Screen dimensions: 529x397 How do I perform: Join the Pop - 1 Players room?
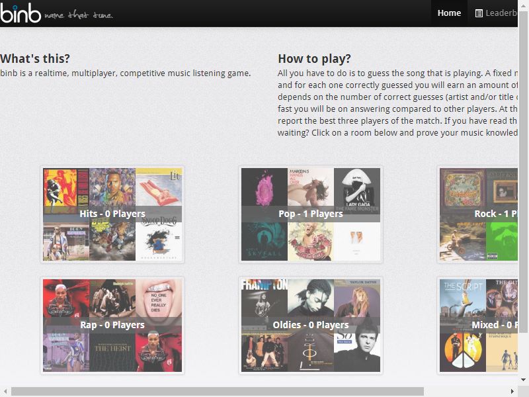311,214
